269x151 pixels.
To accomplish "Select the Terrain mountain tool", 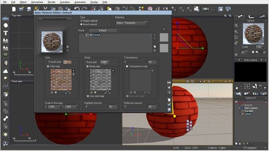I will tap(5, 41).
